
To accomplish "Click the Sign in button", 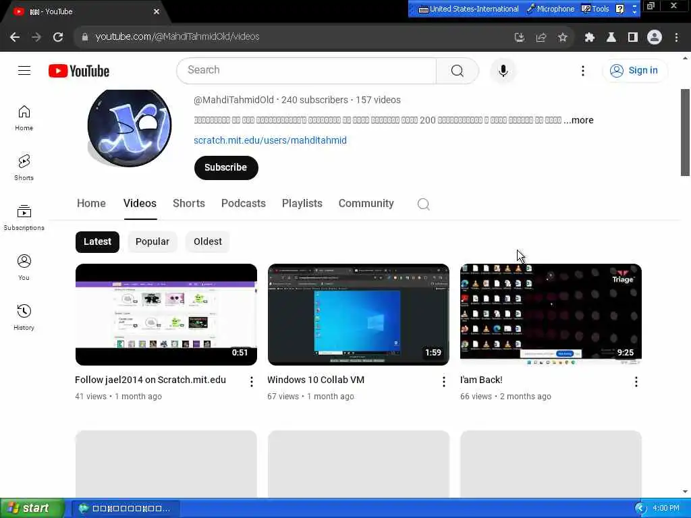I will click(x=635, y=70).
